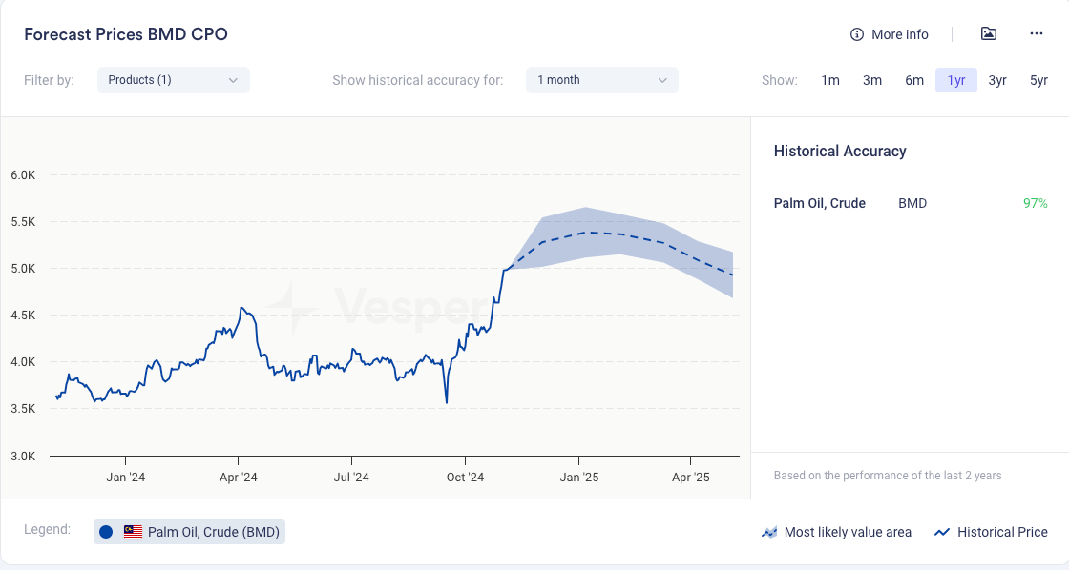
Task: Switch to the 3yr time range
Action: [x=997, y=80]
